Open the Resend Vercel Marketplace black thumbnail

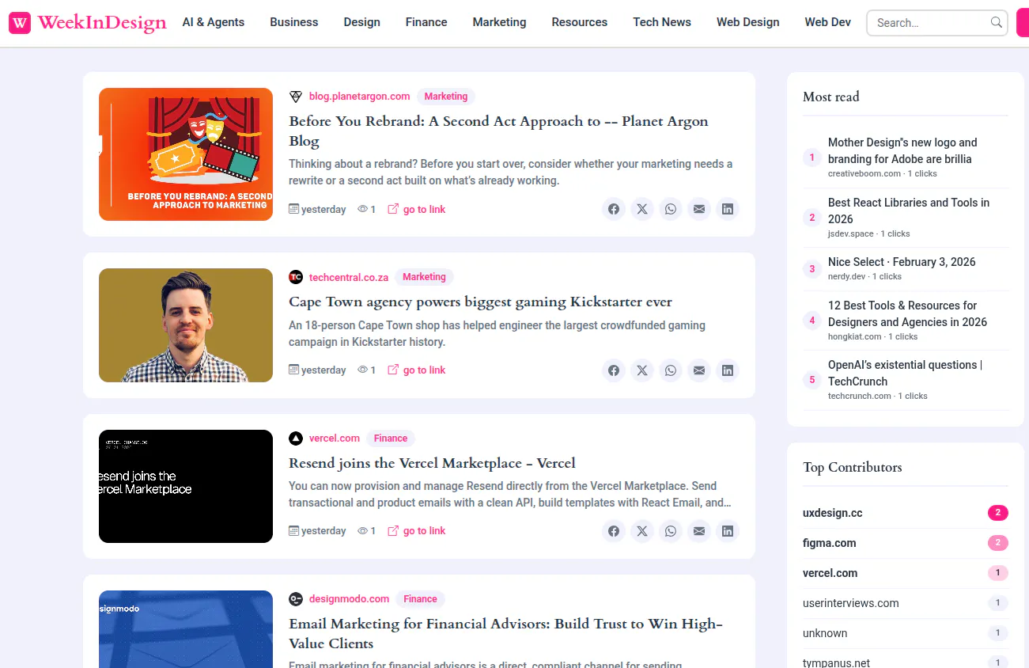(x=186, y=486)
